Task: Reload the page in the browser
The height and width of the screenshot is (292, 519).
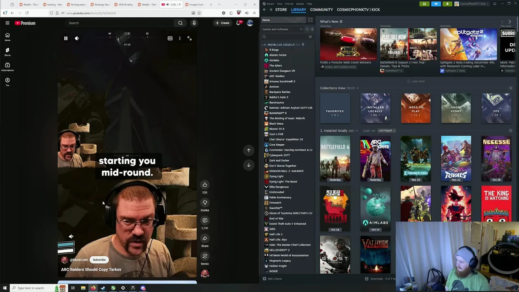Action: tap(27, 13)
